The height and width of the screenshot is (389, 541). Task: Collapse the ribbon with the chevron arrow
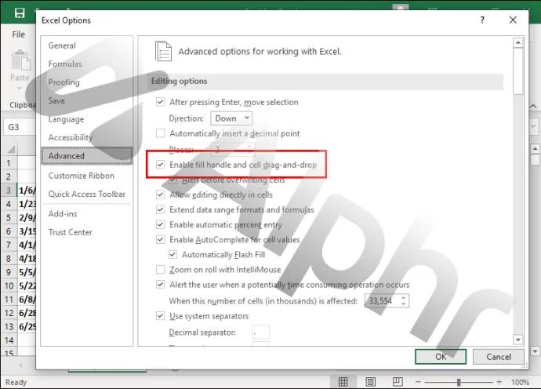tap(533, 107)
